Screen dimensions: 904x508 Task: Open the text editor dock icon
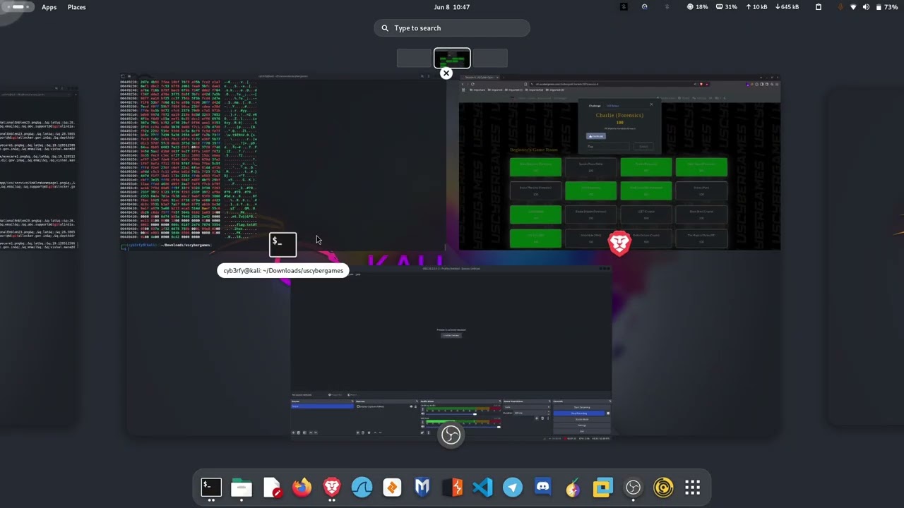(x=272, y=488)
